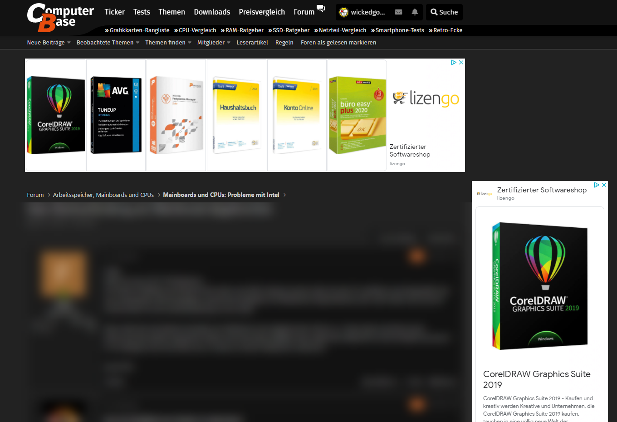Click the AdChoices icon on sidebar ad
Screen dimensions: 617x422
(597, 185)
